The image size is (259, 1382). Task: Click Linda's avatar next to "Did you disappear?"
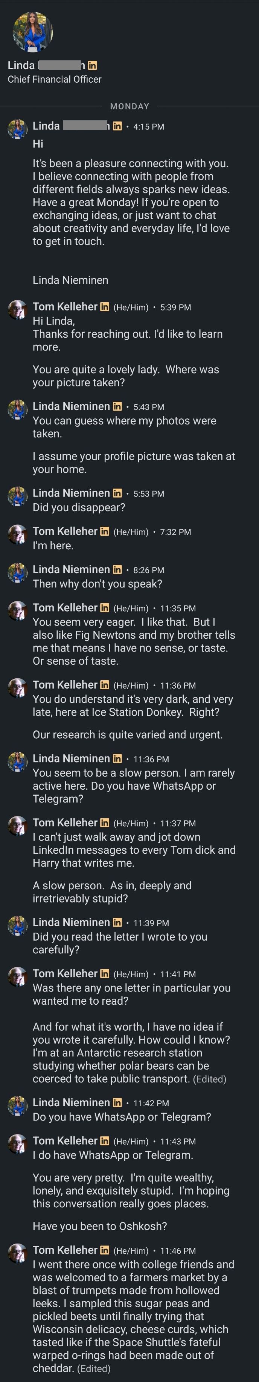[x=18, y=496]
